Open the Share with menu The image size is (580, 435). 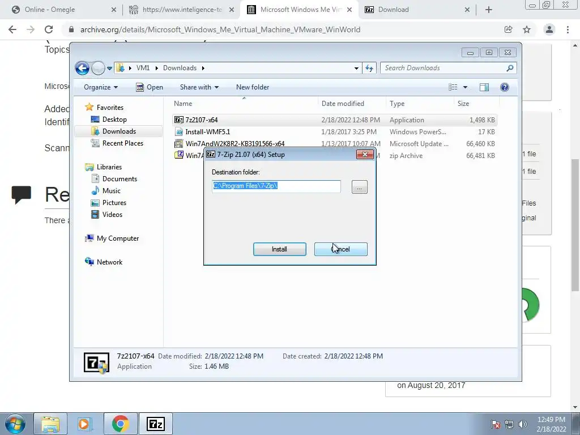(x=199, y=87)
